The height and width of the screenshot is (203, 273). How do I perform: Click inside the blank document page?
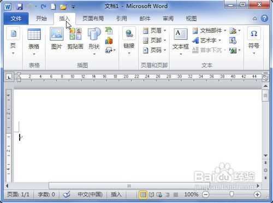click(x=138, y=135)
